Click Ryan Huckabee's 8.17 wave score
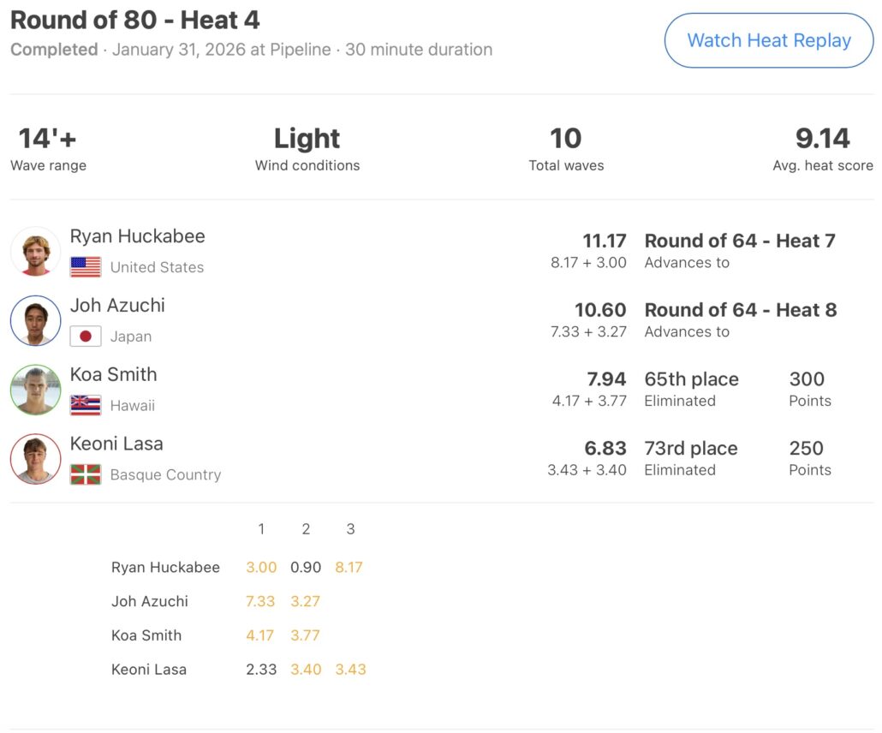The width and height of the screenshot is (882, 733). point(350,567)
